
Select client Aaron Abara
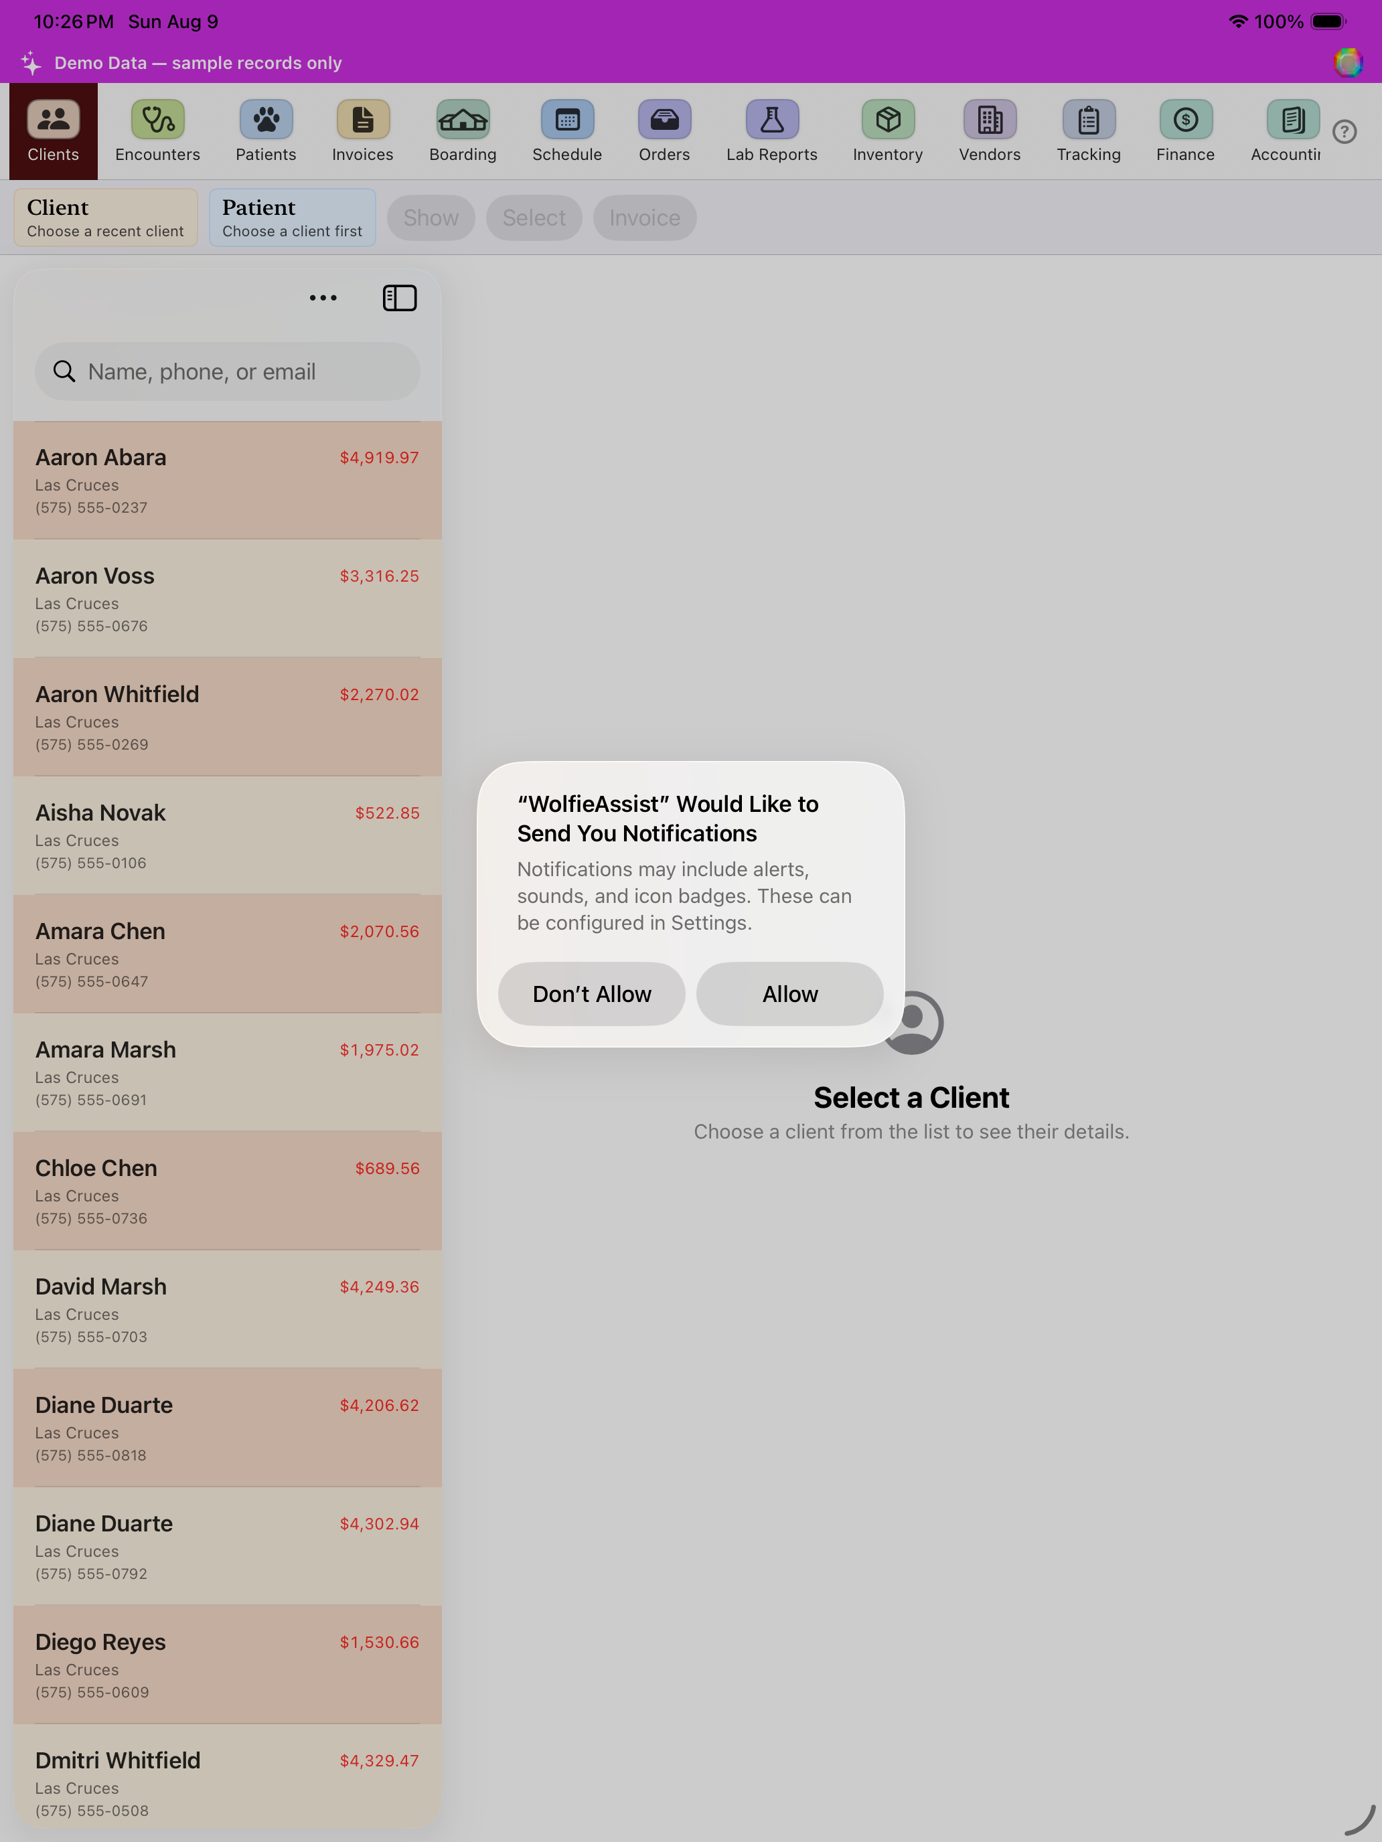228,481
